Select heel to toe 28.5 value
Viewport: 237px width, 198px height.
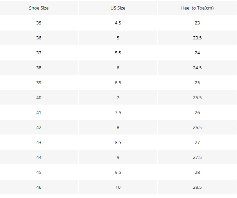click(197, 187)
